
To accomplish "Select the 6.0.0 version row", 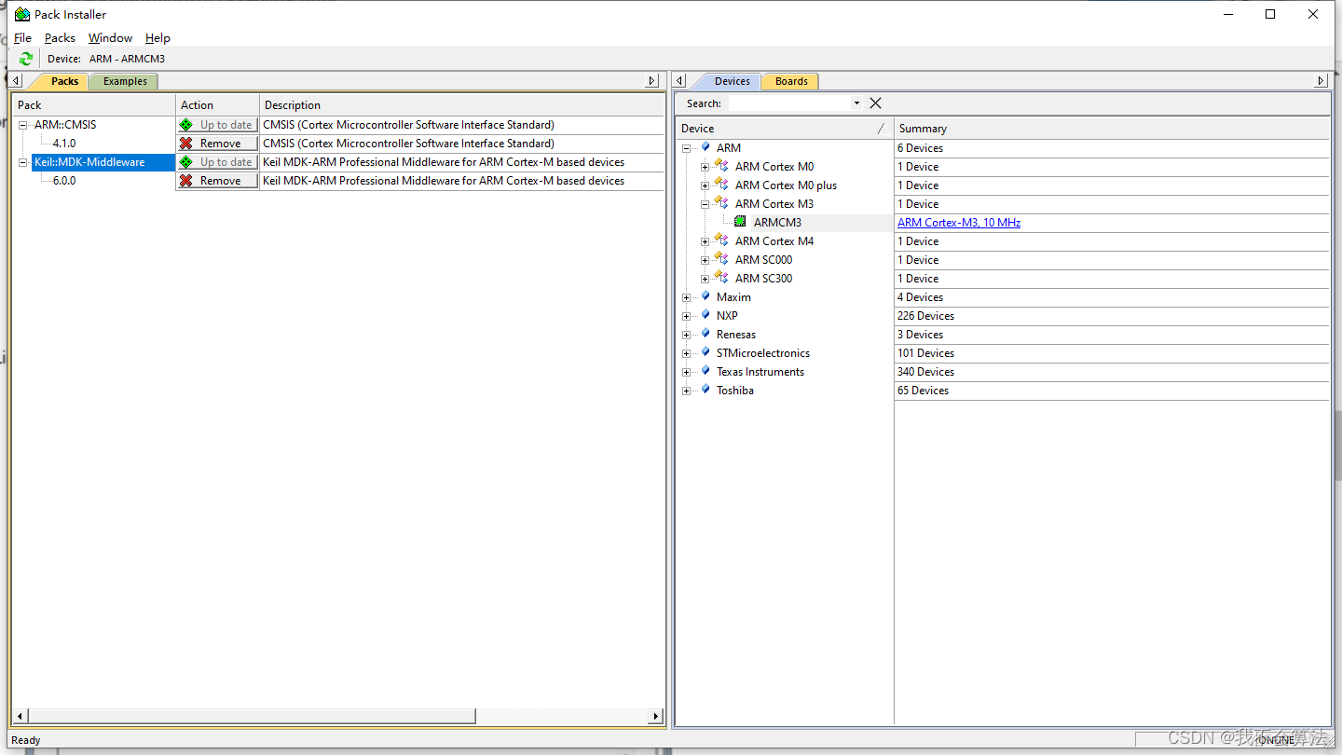I will 64,181.
